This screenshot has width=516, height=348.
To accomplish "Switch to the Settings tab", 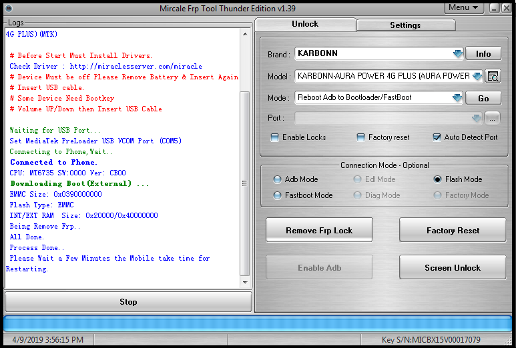I will pos(405,25).
